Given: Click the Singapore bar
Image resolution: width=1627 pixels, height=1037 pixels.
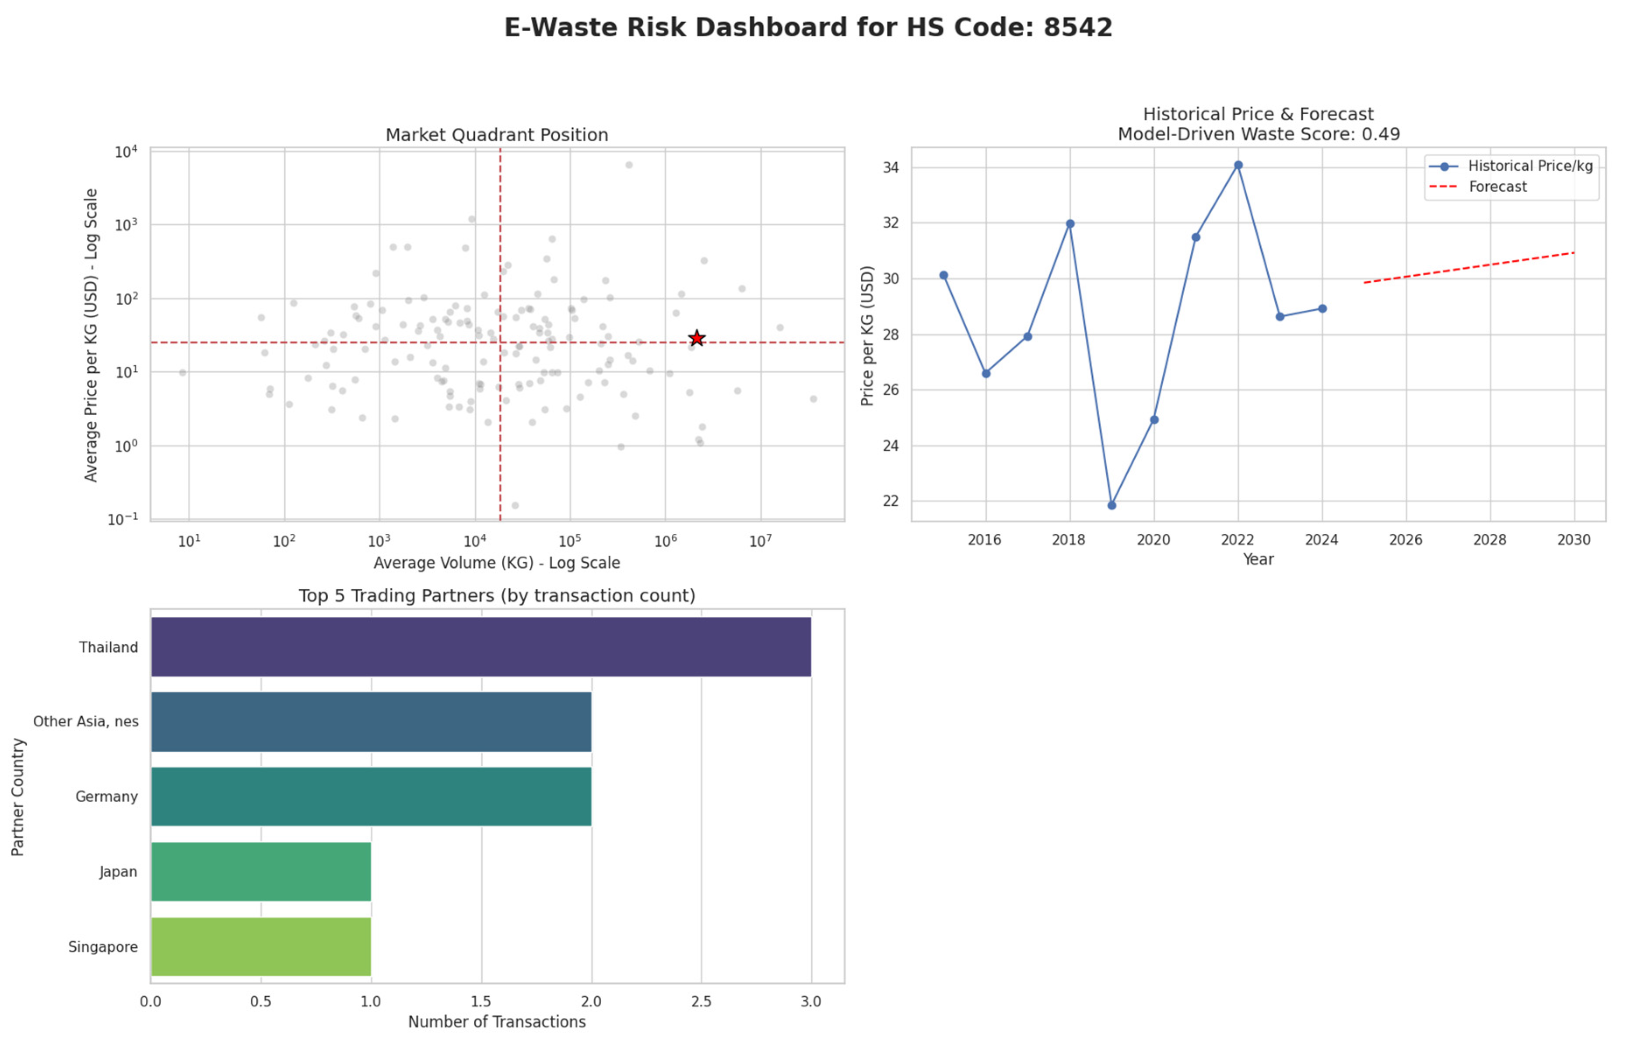Looking at the screenshot, I should tap(261, 946).
